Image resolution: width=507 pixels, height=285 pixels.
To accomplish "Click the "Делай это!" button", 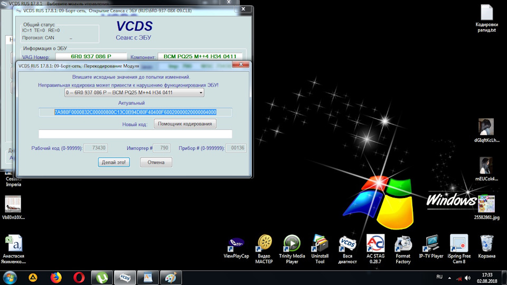I will tap(114, 162).
